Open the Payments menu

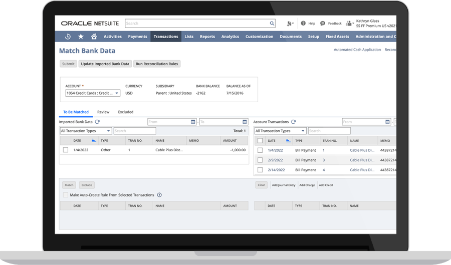point(137,37)
